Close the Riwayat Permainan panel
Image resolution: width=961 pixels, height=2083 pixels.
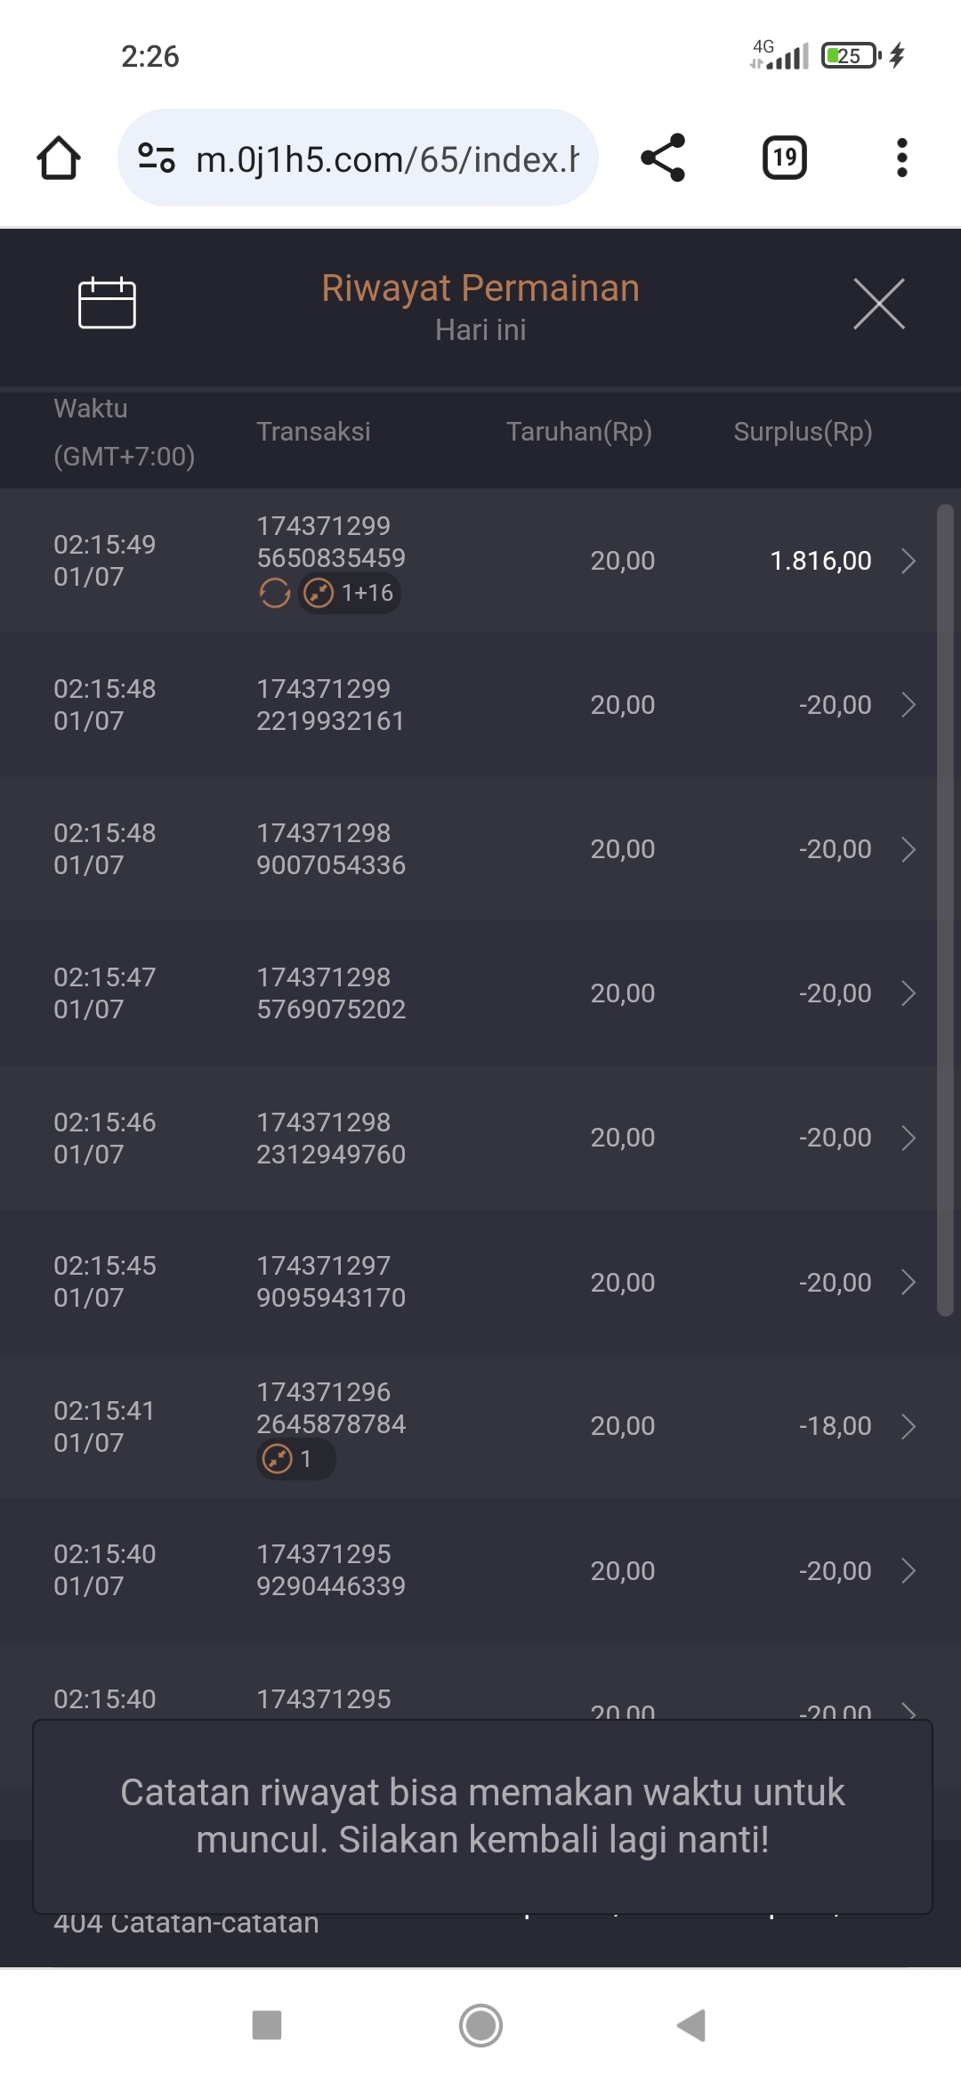point(878,304)
